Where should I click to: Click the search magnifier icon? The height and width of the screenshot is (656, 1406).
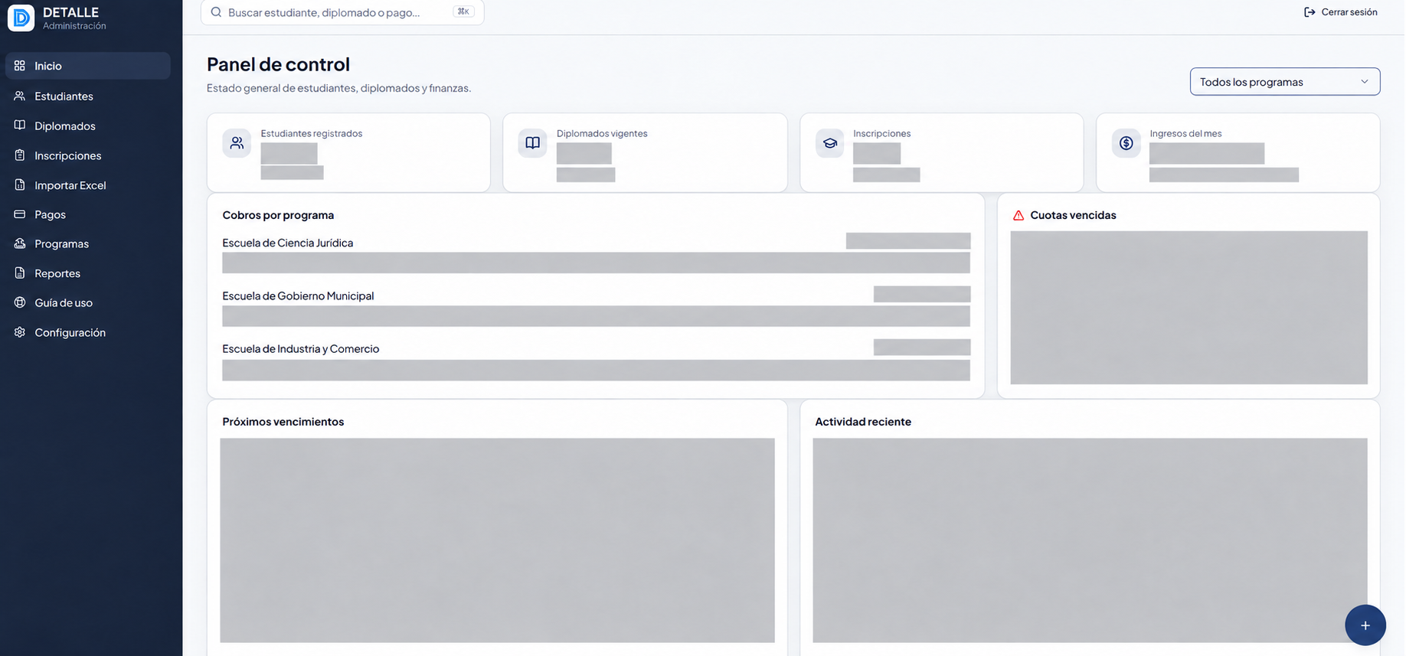tap(216, 12)
